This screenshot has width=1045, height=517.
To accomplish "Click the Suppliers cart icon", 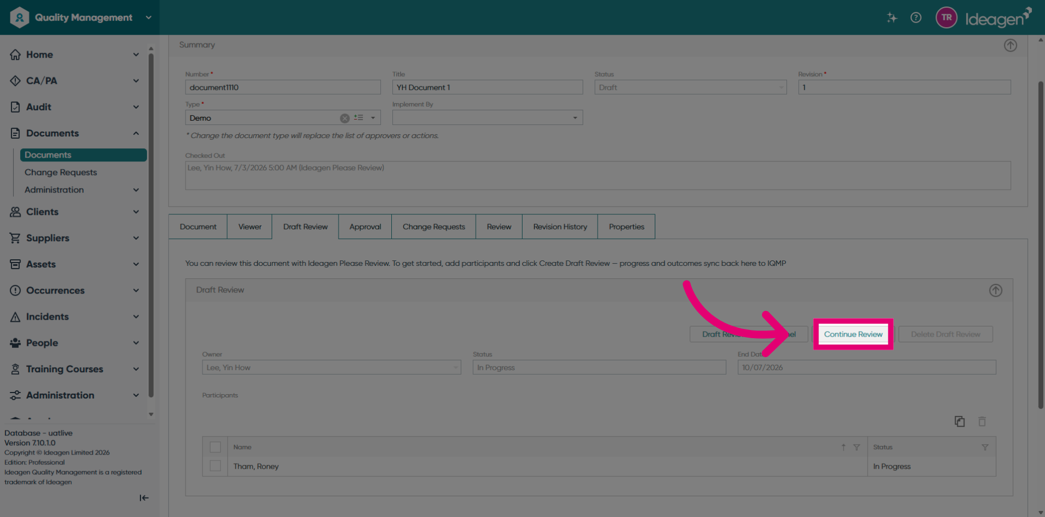I will 15,238.
